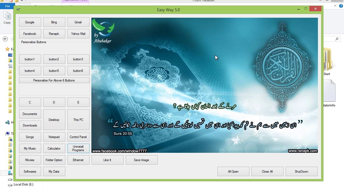Click personalized button3

[78, 59]
